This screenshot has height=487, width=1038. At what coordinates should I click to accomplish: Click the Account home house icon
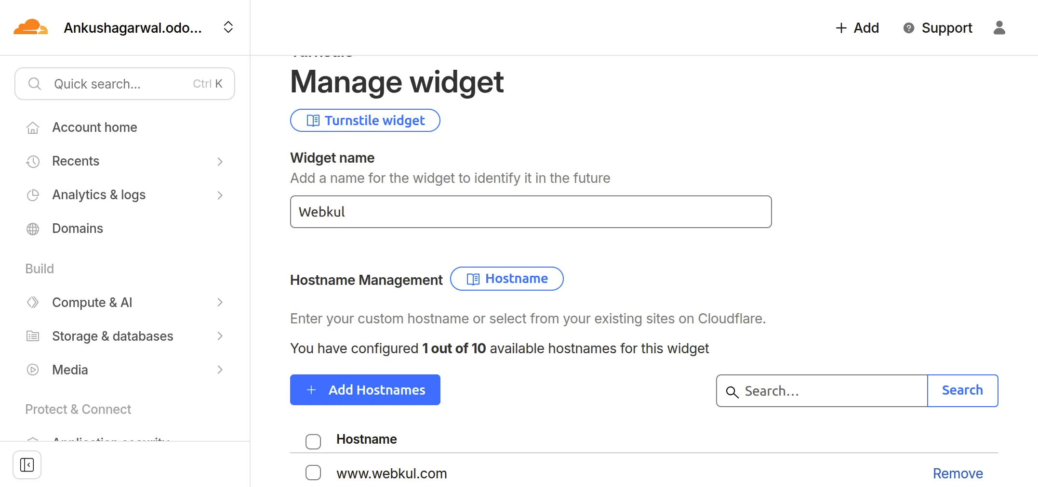pyautogui.click(x=33, y=128)
